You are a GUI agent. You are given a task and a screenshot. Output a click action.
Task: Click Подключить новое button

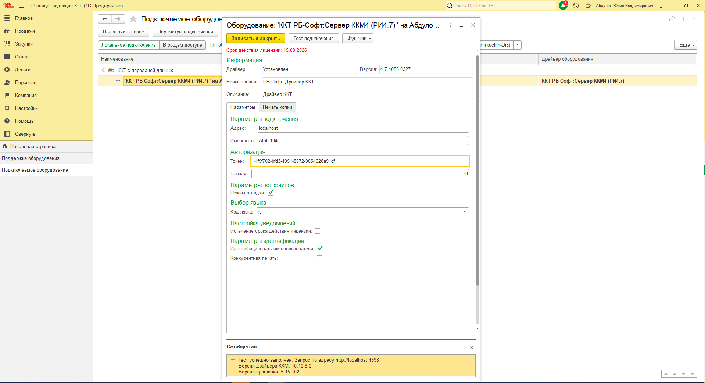124,32
